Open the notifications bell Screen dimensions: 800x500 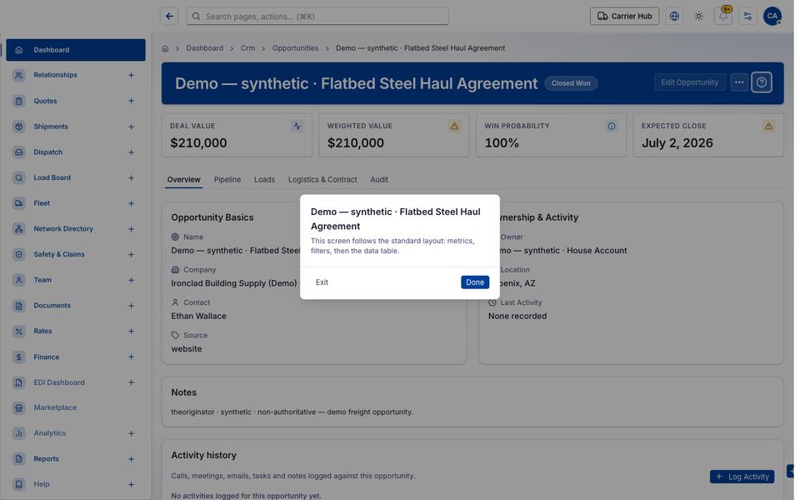pos(723,17)
